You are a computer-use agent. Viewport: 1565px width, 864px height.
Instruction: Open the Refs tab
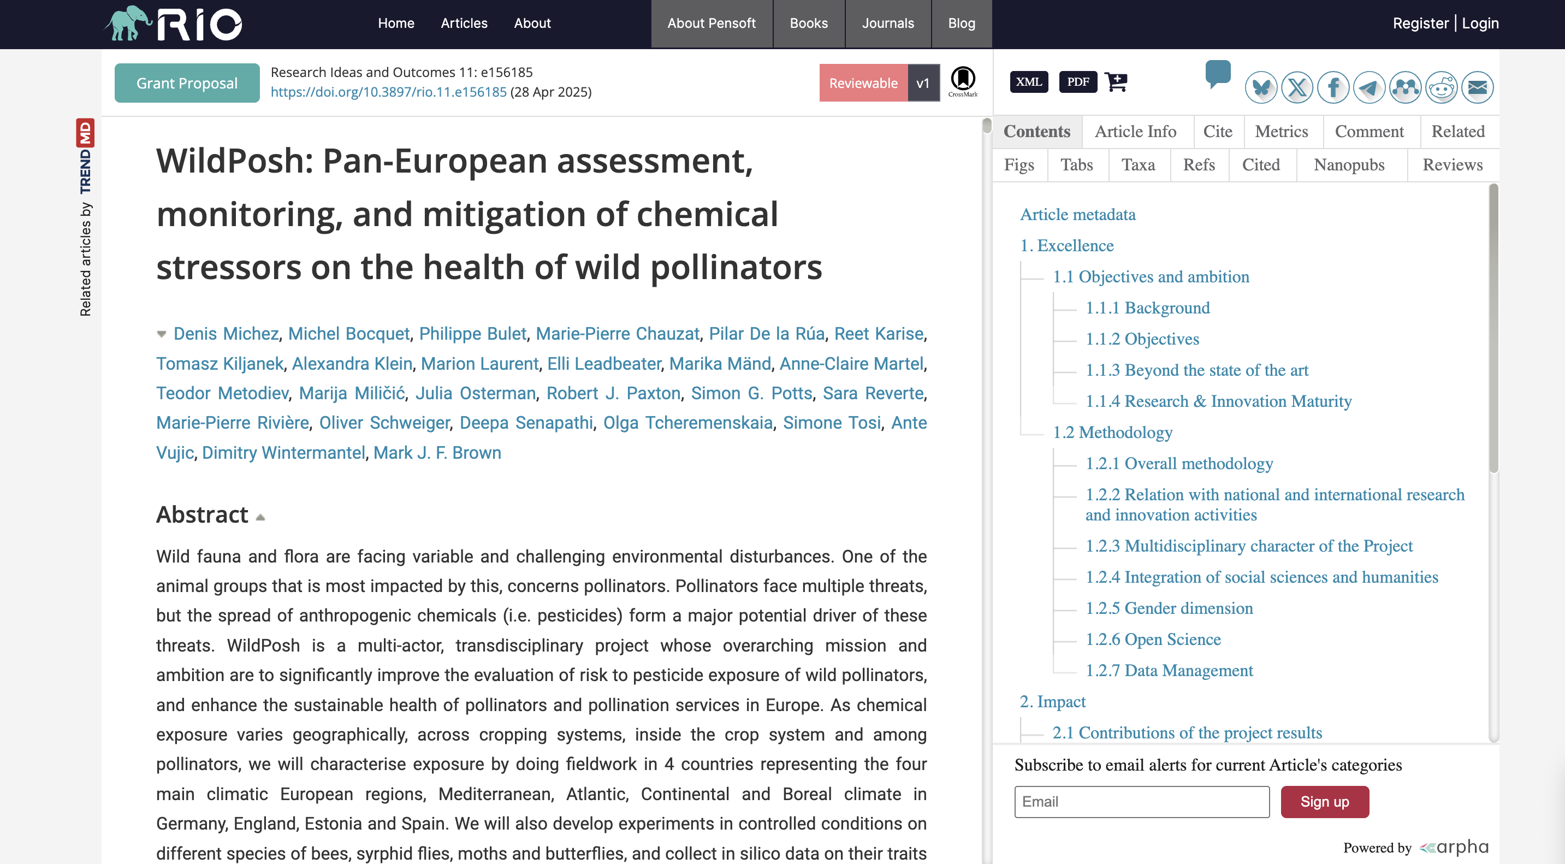1199,164
